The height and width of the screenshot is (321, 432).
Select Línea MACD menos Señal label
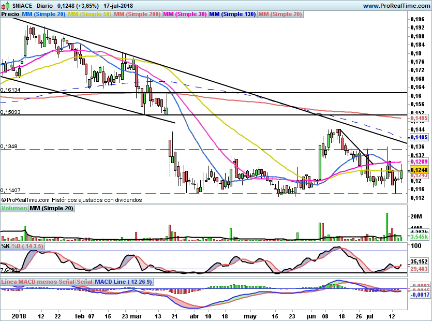[38, 282]
